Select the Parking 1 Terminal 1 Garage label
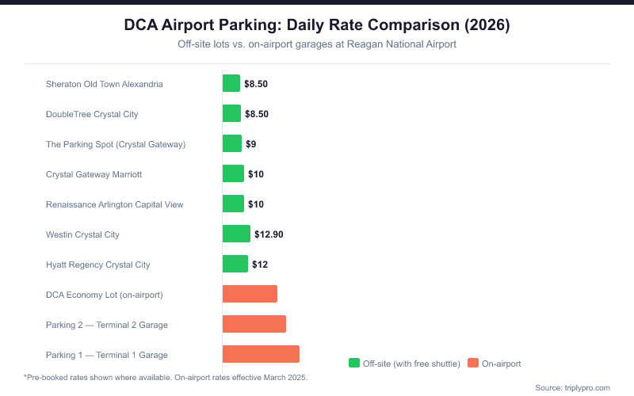This screenshot has height=396, width=634. coord(107,355)
